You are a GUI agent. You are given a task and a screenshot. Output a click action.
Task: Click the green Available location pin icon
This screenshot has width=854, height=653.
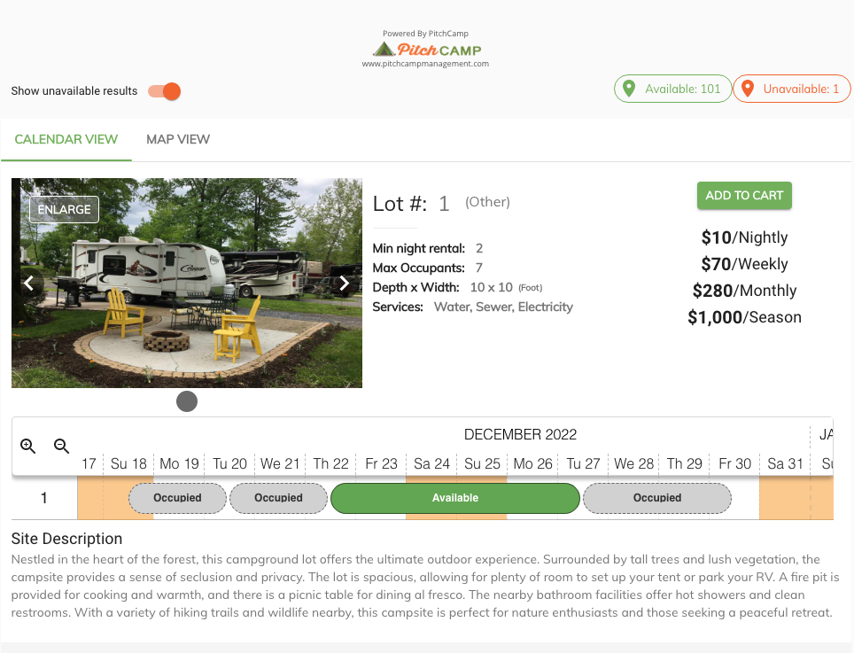(x=629, y=89)
